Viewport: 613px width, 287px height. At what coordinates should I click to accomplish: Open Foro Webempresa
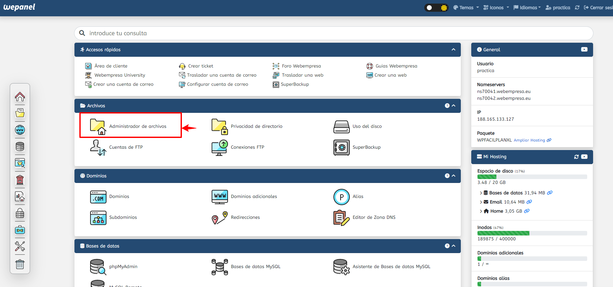tap(297, 66)
